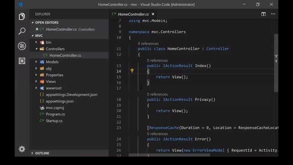Minimize the VS Code window
This screenshot has height=165, width=293.
[x=244, y=4]
